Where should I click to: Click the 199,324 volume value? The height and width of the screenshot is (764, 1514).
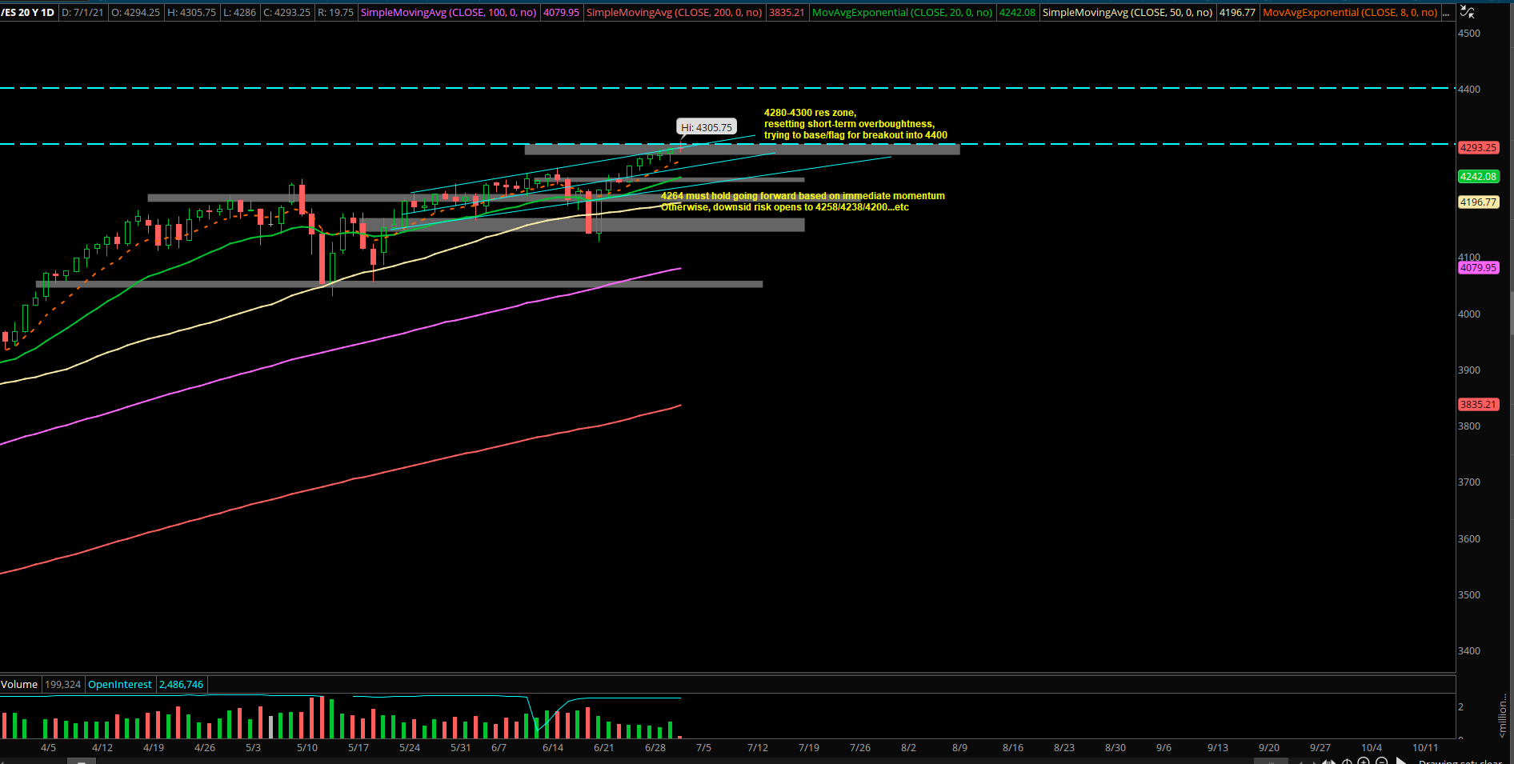(x=63, y=685)
